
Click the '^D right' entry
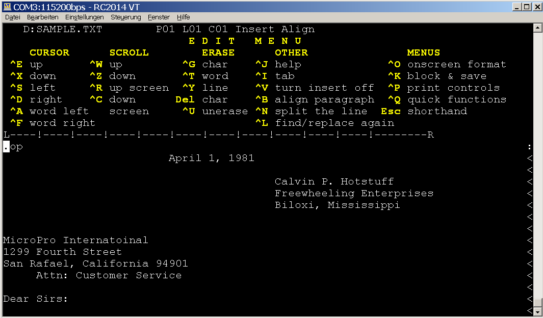coord(36,100)
